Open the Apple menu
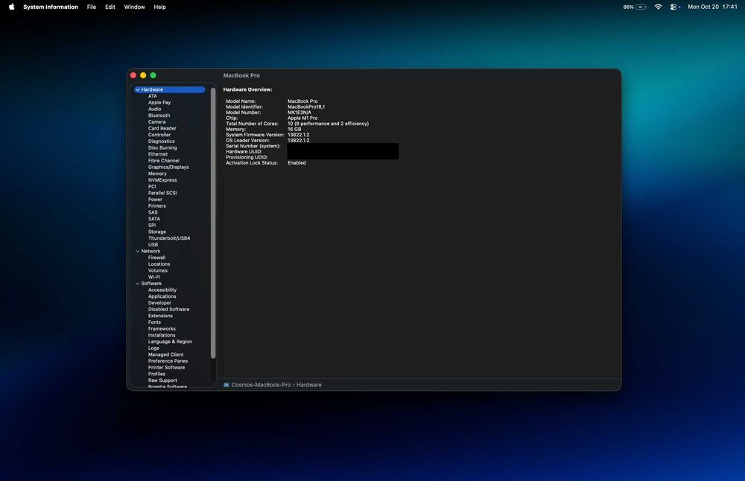745x481 pixels. 11,7
